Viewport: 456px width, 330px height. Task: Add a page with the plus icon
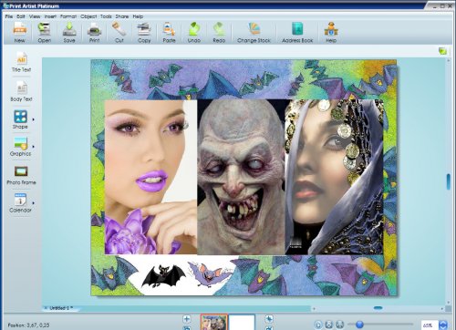(187, 319)
